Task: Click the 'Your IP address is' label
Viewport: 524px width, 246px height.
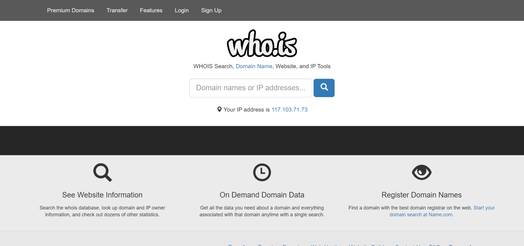Action: coord(247,109)
